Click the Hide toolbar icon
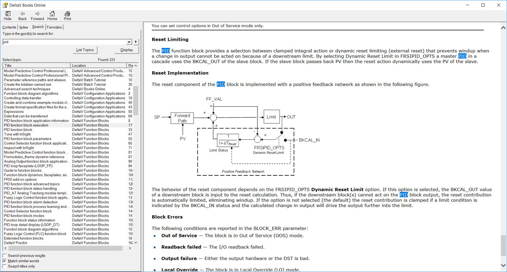 tap(7, 15)
